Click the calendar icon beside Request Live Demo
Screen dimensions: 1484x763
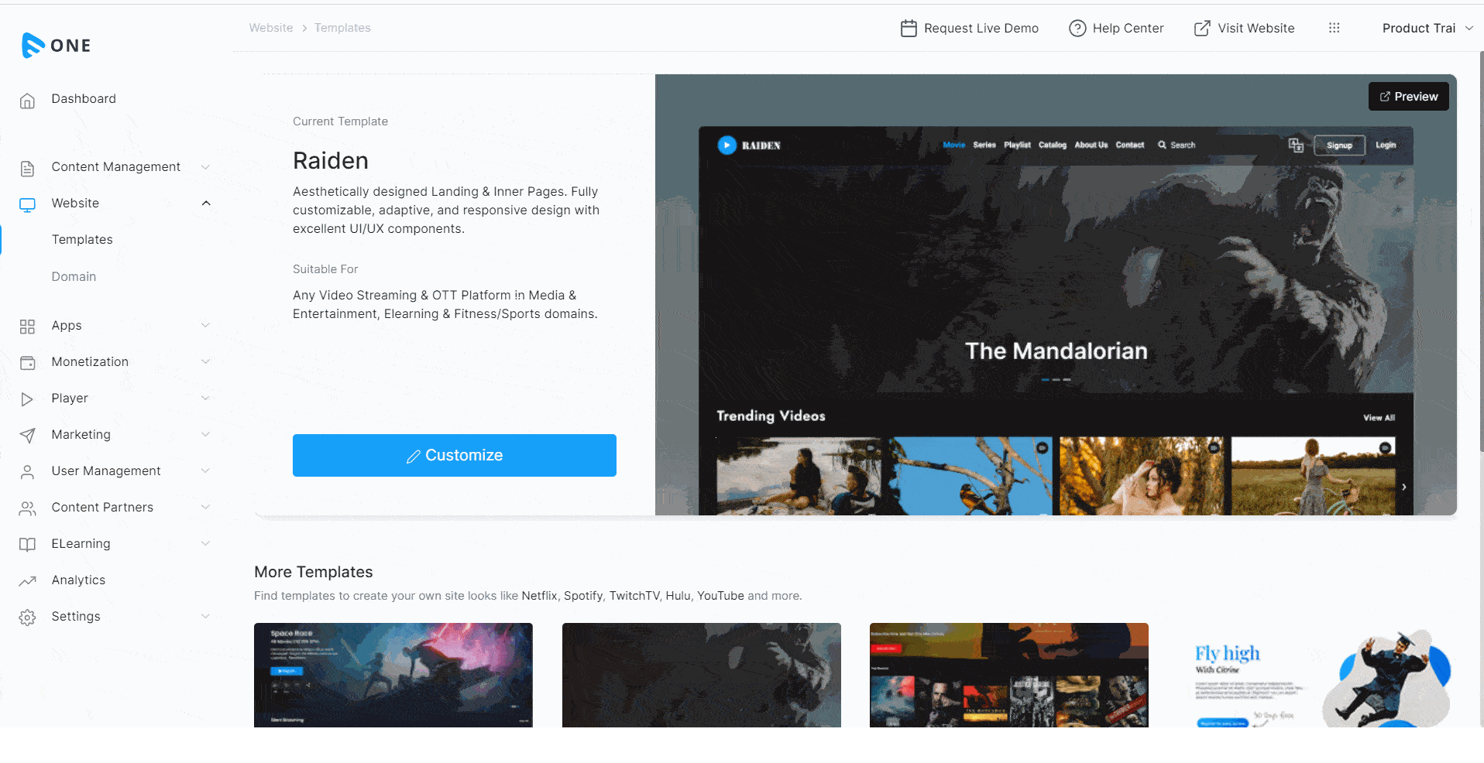pos(909,29)
